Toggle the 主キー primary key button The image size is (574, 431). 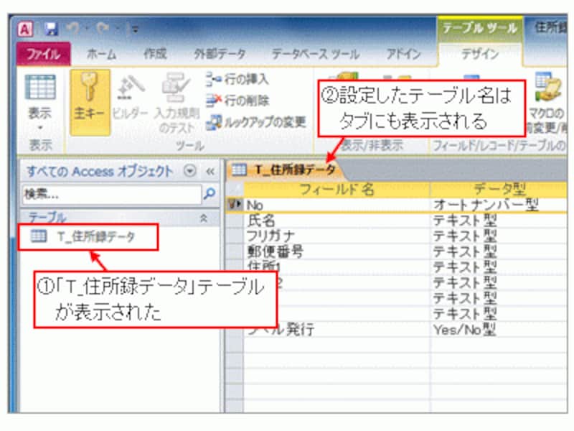(x=90, y=103)
